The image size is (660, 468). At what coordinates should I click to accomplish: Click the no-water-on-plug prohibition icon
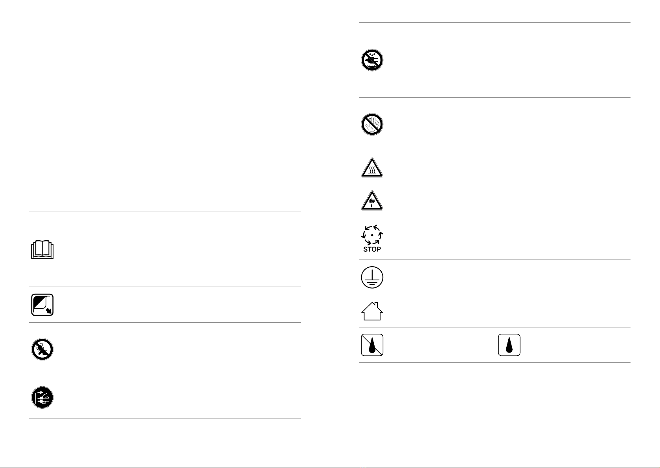coord(372,60)
